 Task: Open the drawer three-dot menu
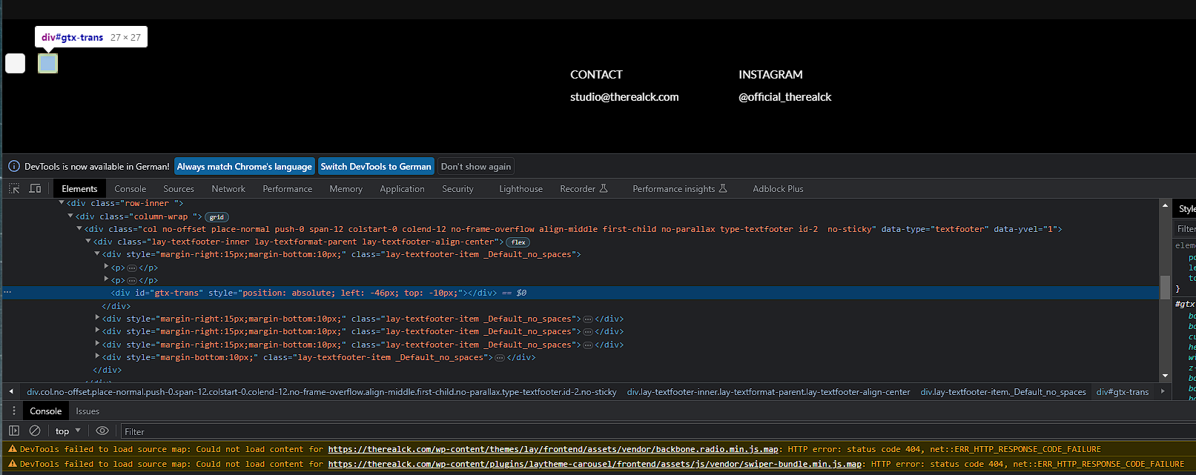pos(13,411)
